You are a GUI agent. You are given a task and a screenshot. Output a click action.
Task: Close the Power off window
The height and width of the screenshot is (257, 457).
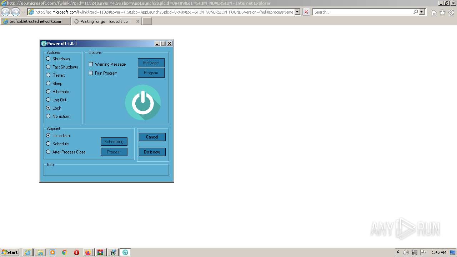[170, 44]
